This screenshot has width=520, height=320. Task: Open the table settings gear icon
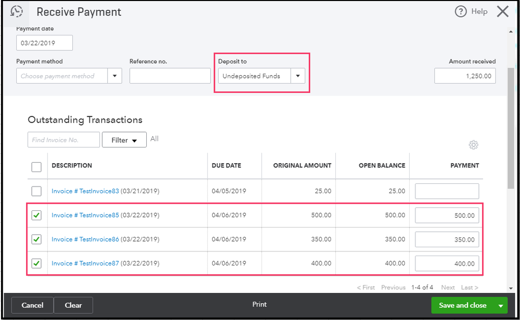[x=473, y=145]
